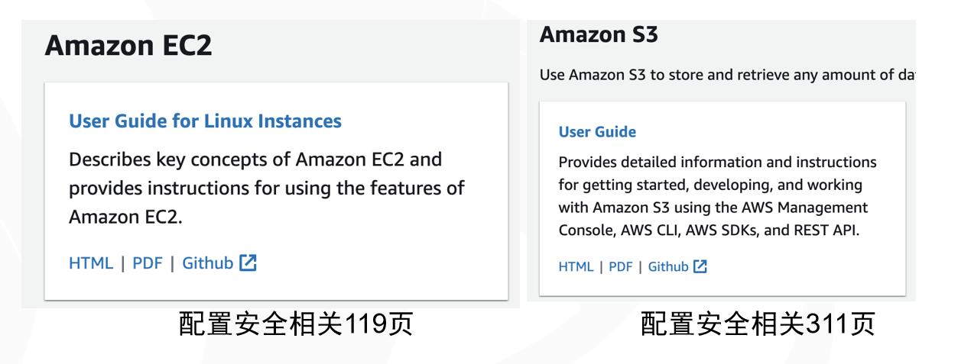This screenshot has height=364, width=958.
Task: Click the first pipe separator in the EC2 card
Action: click(x=122, y=263)
